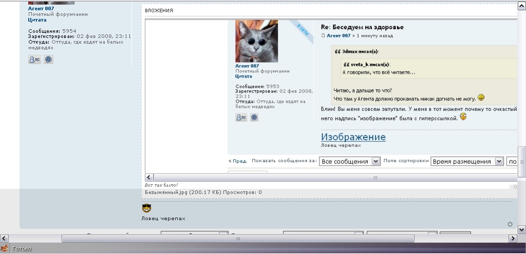Open 'Время размещения' sort field dropdown
The image size is (526, 254).
[467, 162]
